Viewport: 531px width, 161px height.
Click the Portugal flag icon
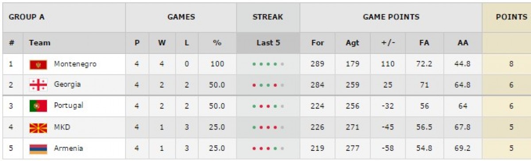pyautogui.click(x=38, y=106)
